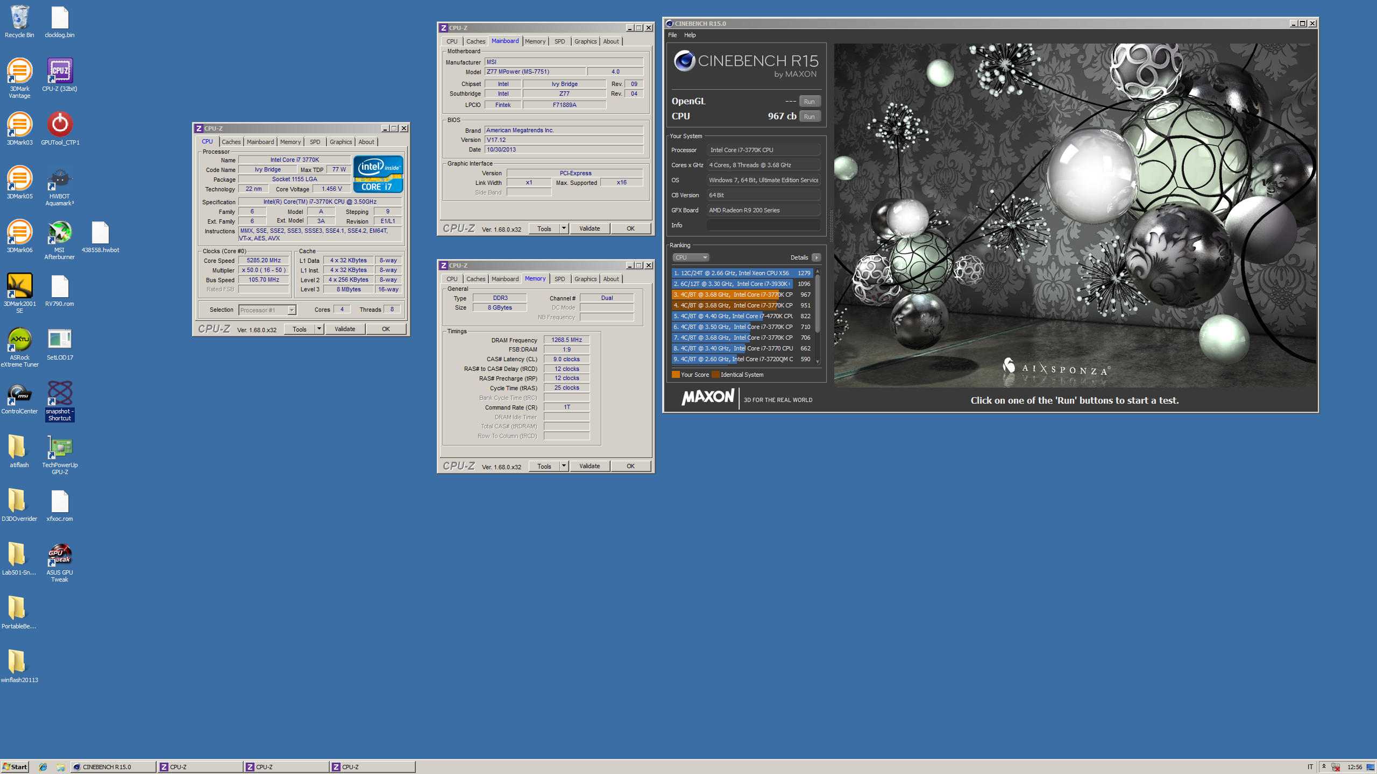Image resolution: width=1377 pixels, height=774 pixels.
Task: Click the Cinebench Info input field
Action: (764, 225)
